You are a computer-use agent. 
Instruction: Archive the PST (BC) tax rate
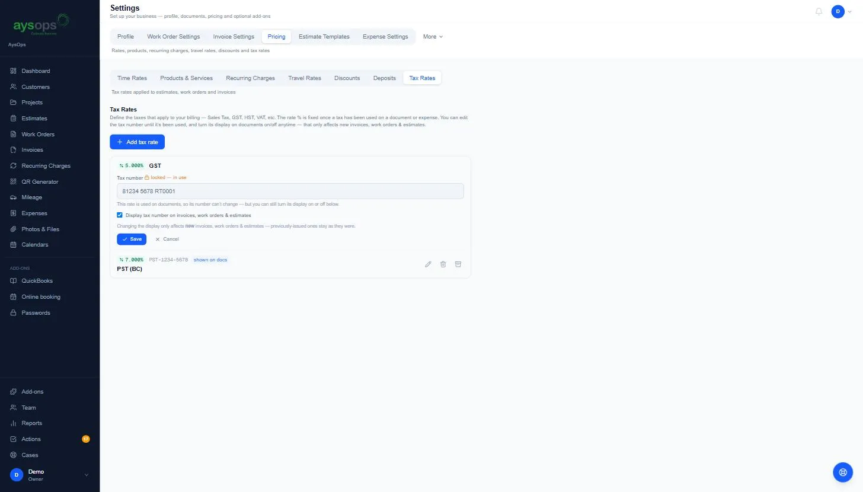pyautogui.click(x=458, y=264)
